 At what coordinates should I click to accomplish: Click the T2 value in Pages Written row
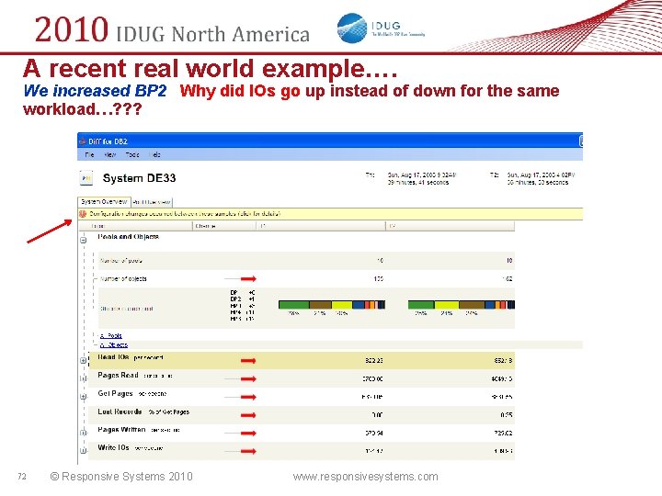coord(503,434)
